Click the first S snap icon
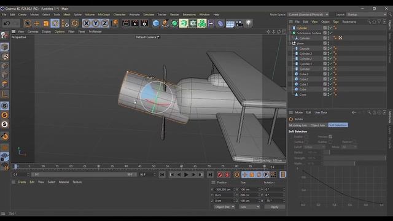Viewport: 393px width, 221px height. tap(4, 106)
